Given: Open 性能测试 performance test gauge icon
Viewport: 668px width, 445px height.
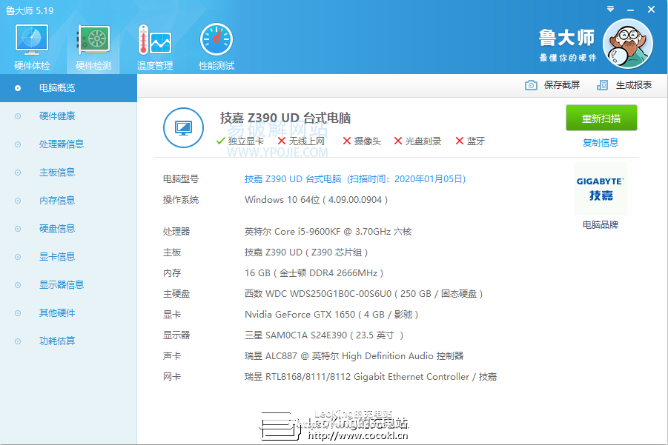Looking at the screenshot, I should [x=216, y=47].
